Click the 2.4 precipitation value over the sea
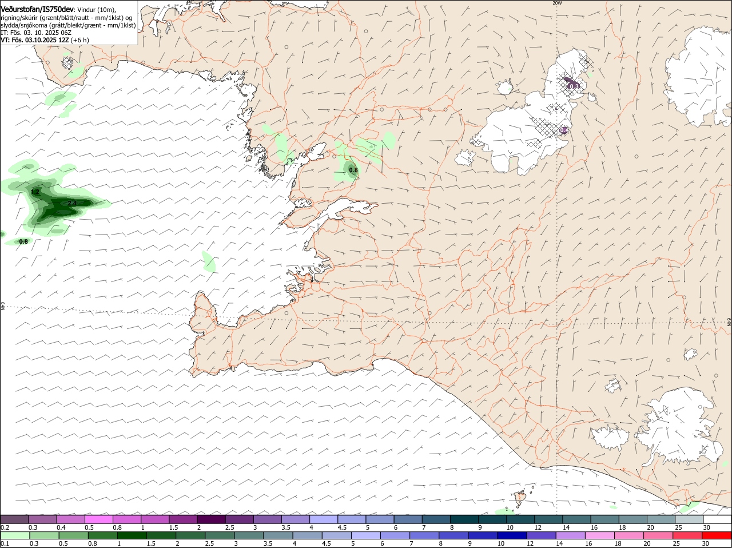Image resolution: width=732 pixels, height=548 pixels. pos(72,203)
